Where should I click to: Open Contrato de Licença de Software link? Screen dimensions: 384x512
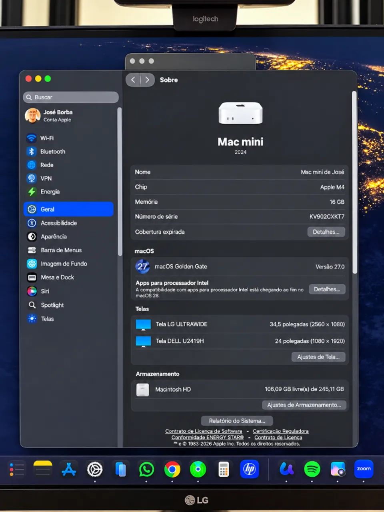(x=204, y=431)
